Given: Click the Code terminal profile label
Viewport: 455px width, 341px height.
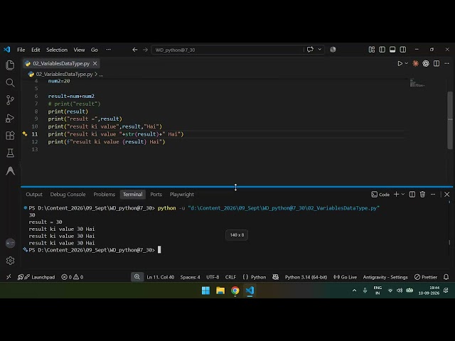Looking at the screenshot, I should point(380,195).
